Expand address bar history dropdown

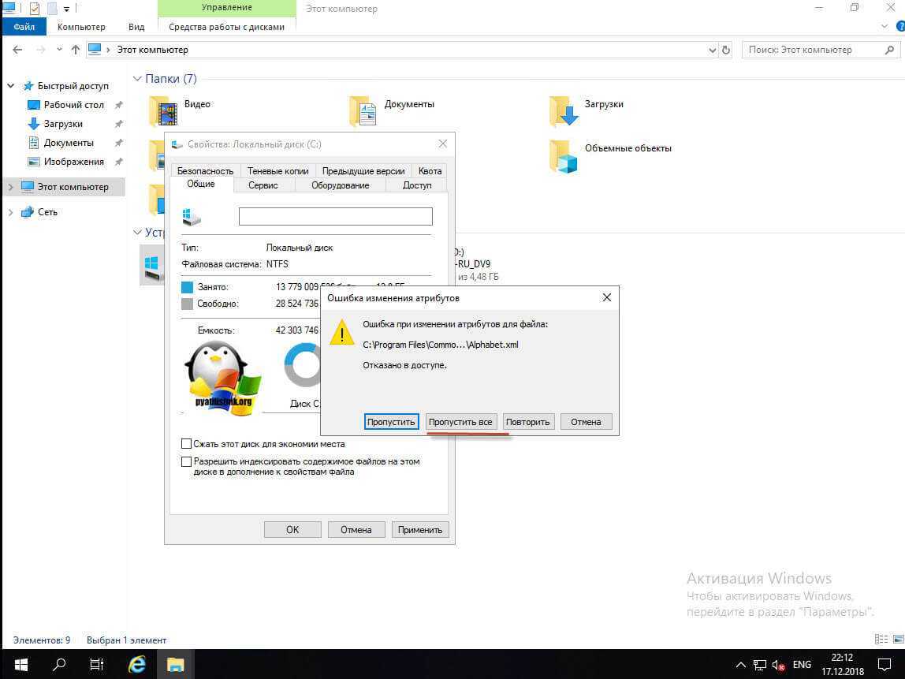point(712,50)
